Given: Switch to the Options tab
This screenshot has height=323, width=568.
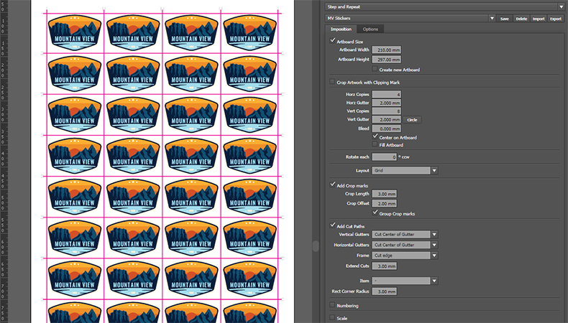Looking at the screenshot, I should 370,29.
